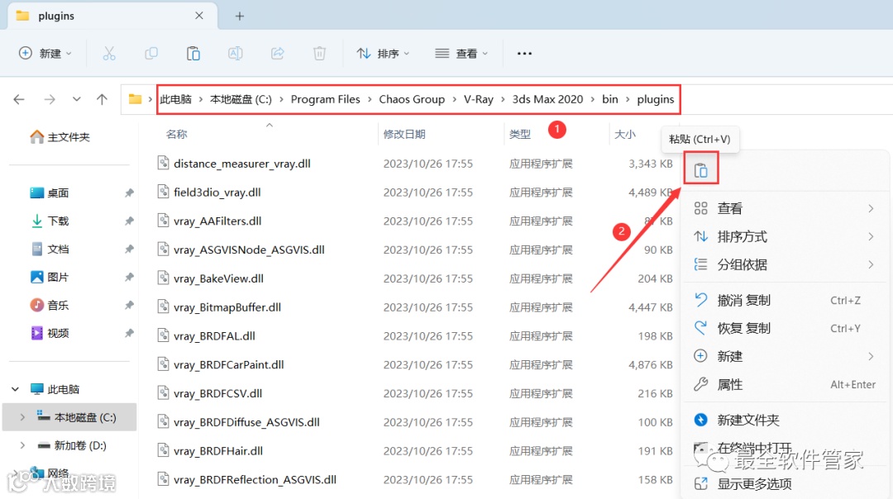
Task: Open a new tab with plus button
Action: [240, 16]
